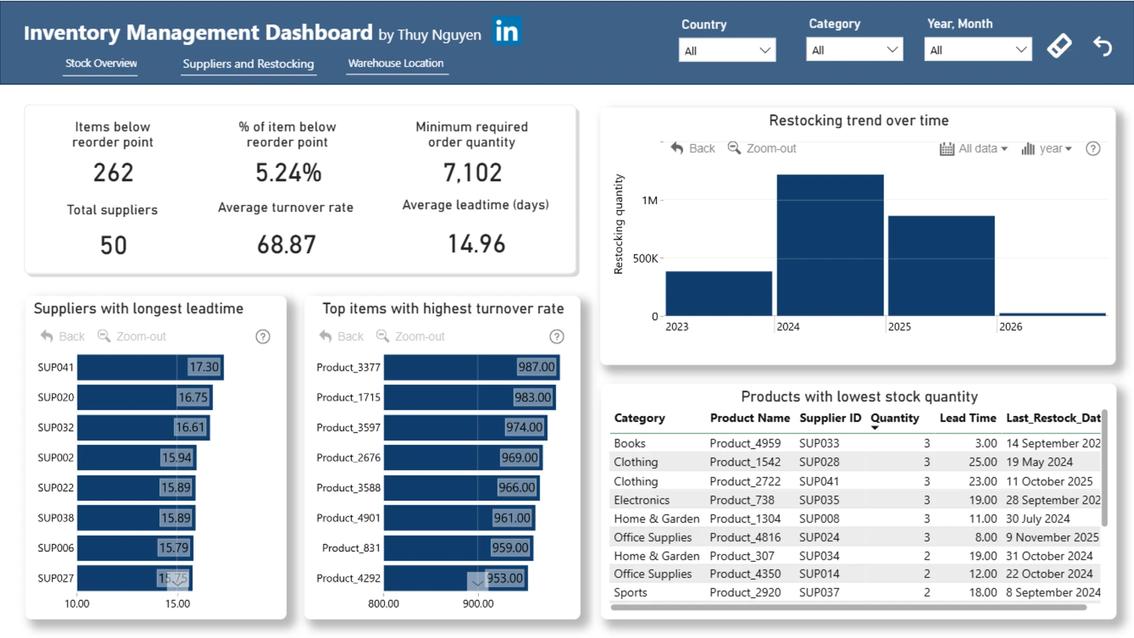Click Back in the Restocking trend chart
Image resolution: width=1134 pixels, height=638 pixels.
tap(693, 148)
